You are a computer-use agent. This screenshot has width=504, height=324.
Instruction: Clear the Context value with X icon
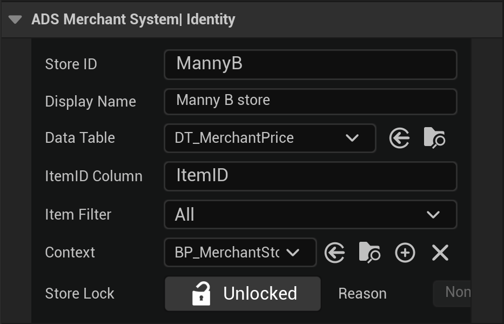point(440,253)
